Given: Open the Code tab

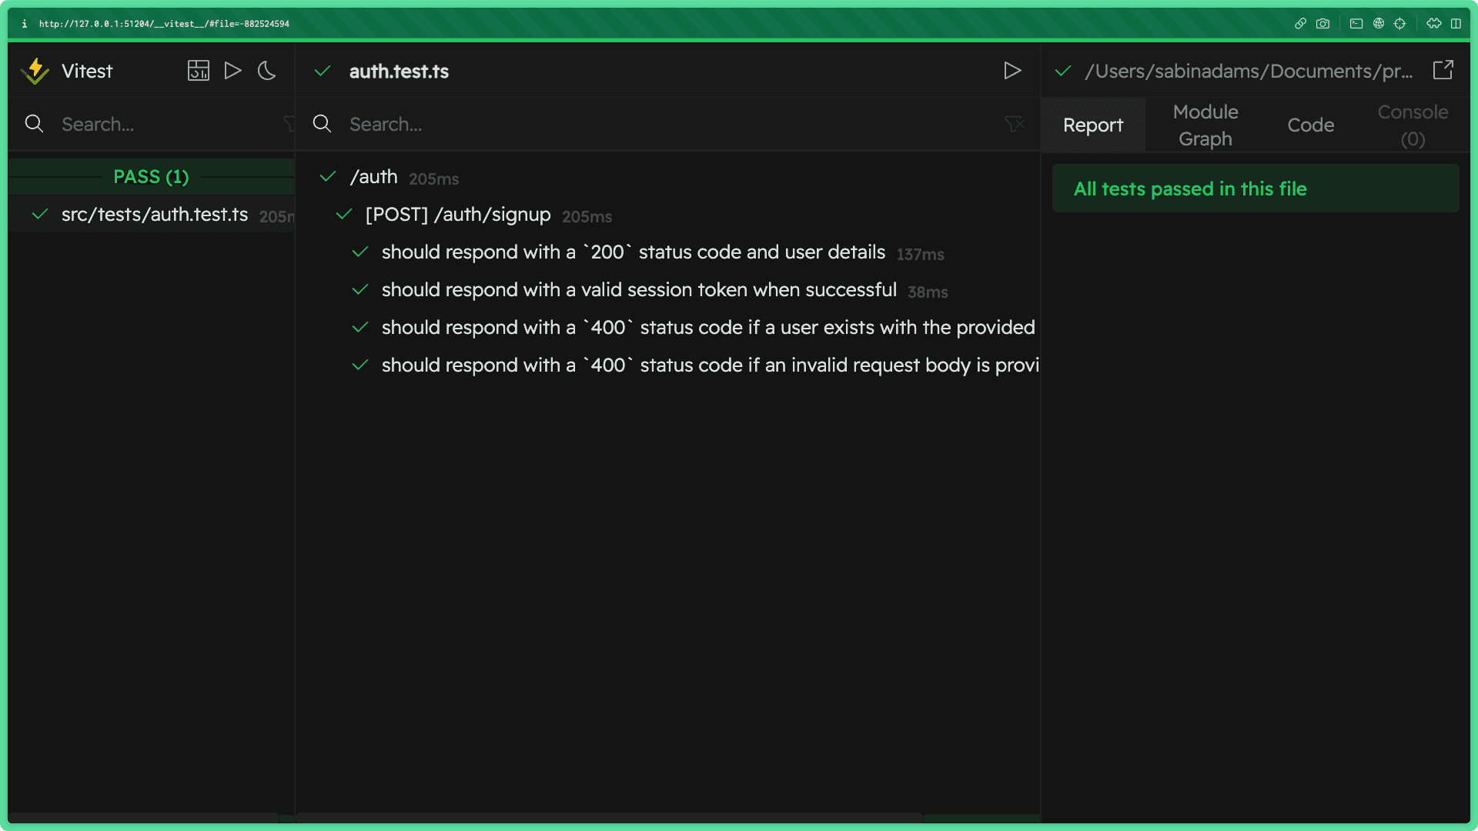Looking at the screenshot, I should tap(1310, 125).
